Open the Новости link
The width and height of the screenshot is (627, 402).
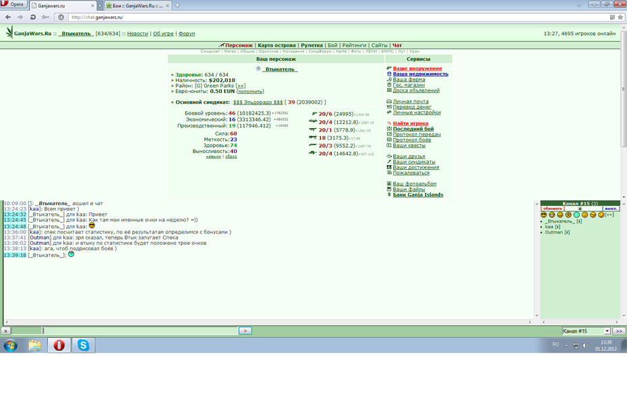click(138, 34)
